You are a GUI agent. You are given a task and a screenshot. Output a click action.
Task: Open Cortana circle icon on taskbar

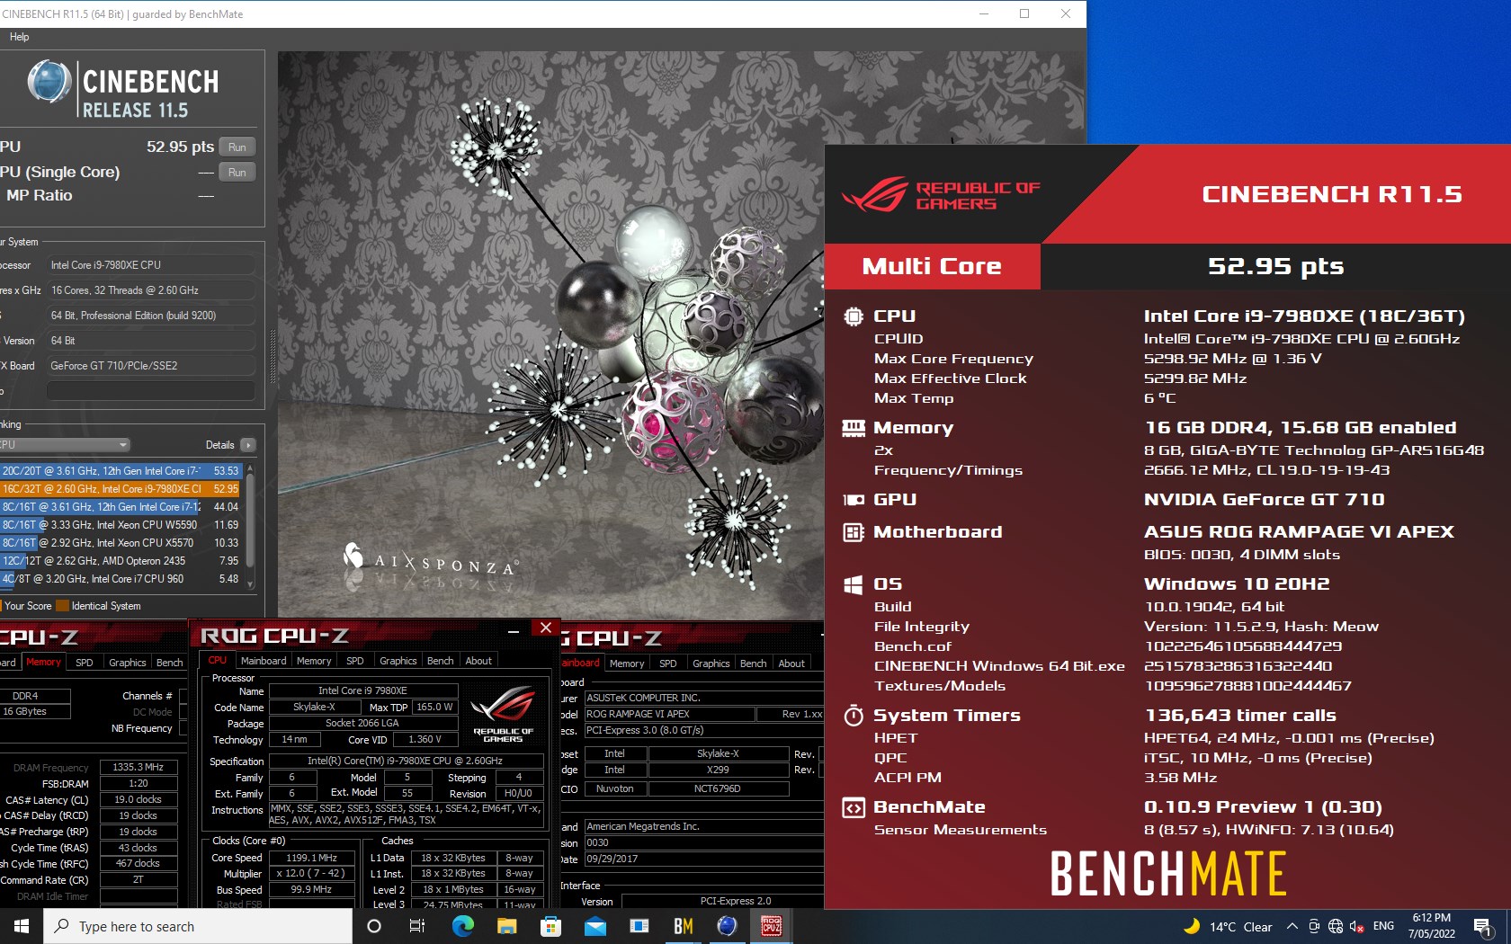pyautogui.click(x=374, y=926)
